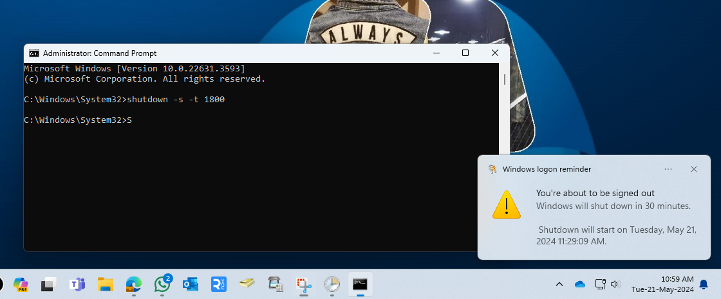Viewport: 721px width, 299px height.
Task: Open Task View from the taskbar
Action: click(x=49, y=284)
